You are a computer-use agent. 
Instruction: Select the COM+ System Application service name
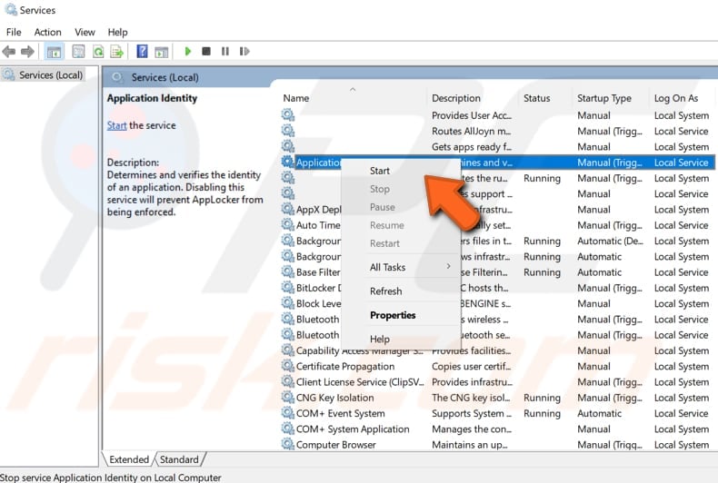(x=353, y=429)
